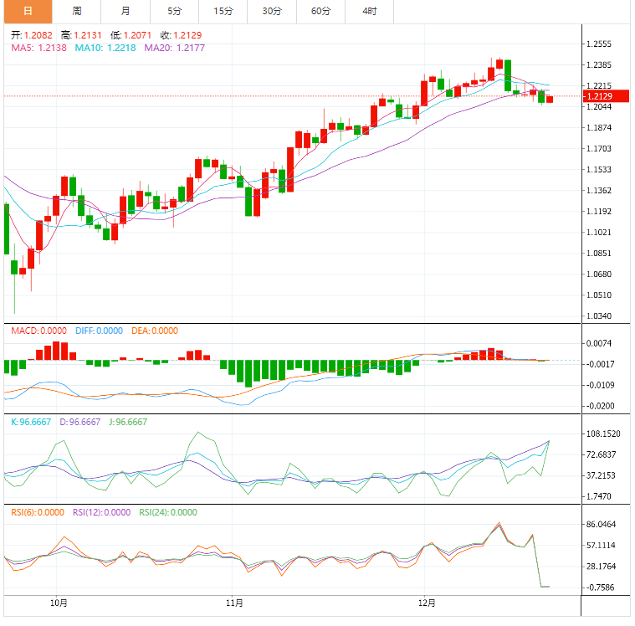Click the DIFF value label
The image size is (635, 626).
tap(99, 331)
